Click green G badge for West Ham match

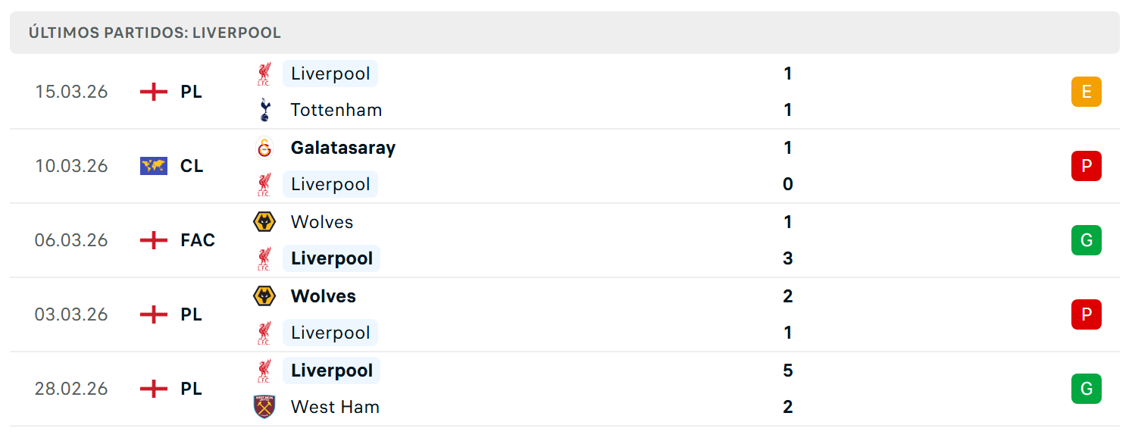1086,389
